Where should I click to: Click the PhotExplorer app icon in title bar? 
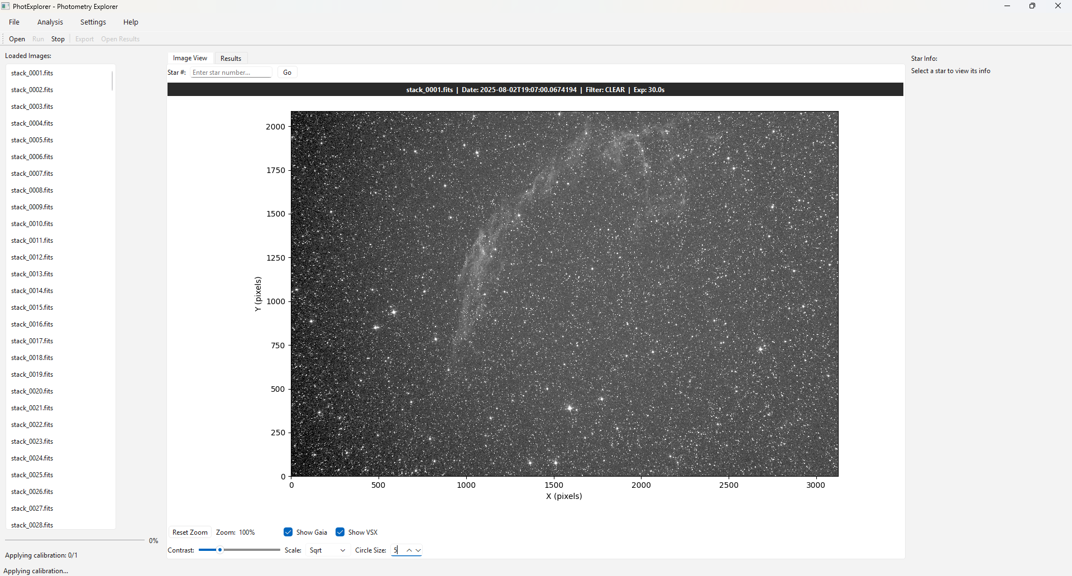[x=6, y=6]
